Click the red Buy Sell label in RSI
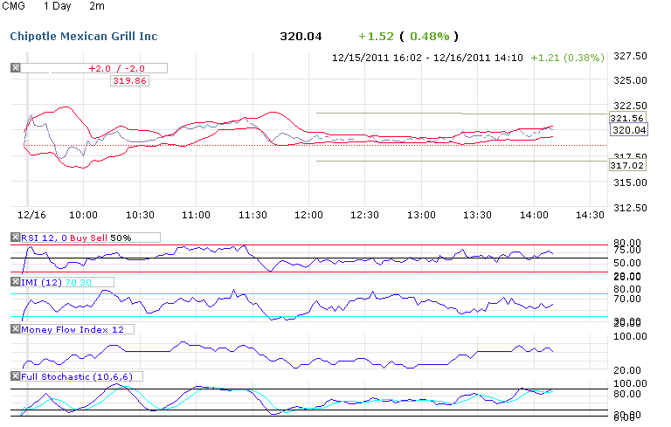The height and width of the screenshot is (427, 671). pyautogui.click(x=88, y=238)
